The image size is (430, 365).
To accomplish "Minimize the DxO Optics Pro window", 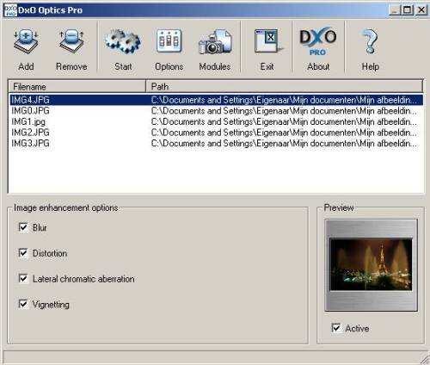I will (x=395, y=10).
